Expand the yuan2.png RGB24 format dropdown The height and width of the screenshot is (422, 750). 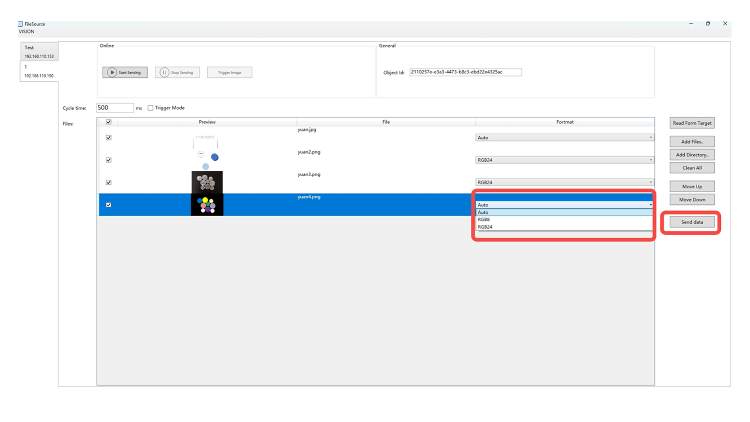[564, 160]
